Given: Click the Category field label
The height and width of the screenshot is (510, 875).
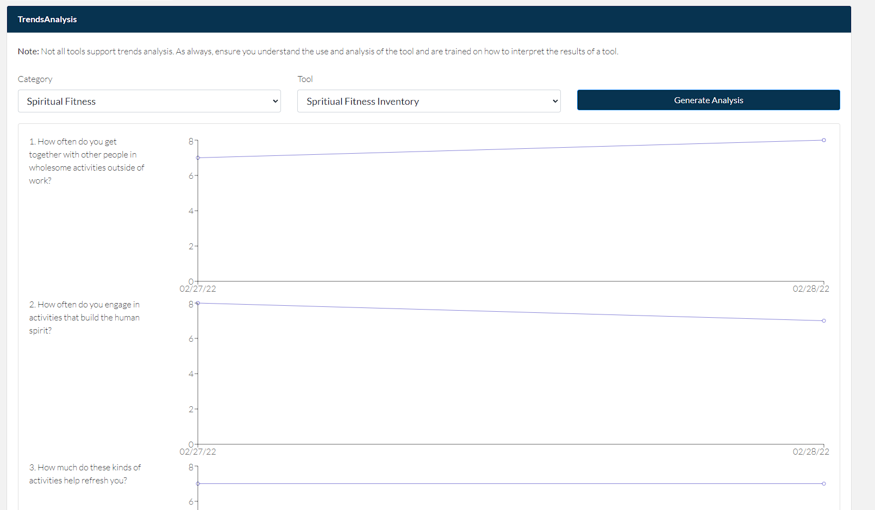Looking at the screenshot, I should (x=35, y=79).
